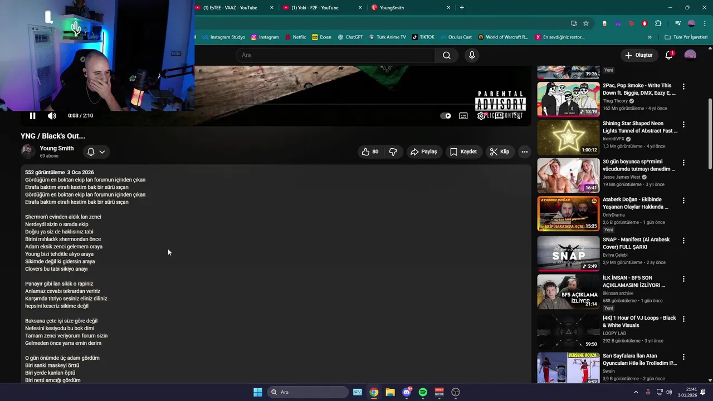The width and height of the screenshot is (713, 401).
Task: Open the Tüm Yer İşaretleri folder
Action: pyautogui.click(x=686, y=37)
